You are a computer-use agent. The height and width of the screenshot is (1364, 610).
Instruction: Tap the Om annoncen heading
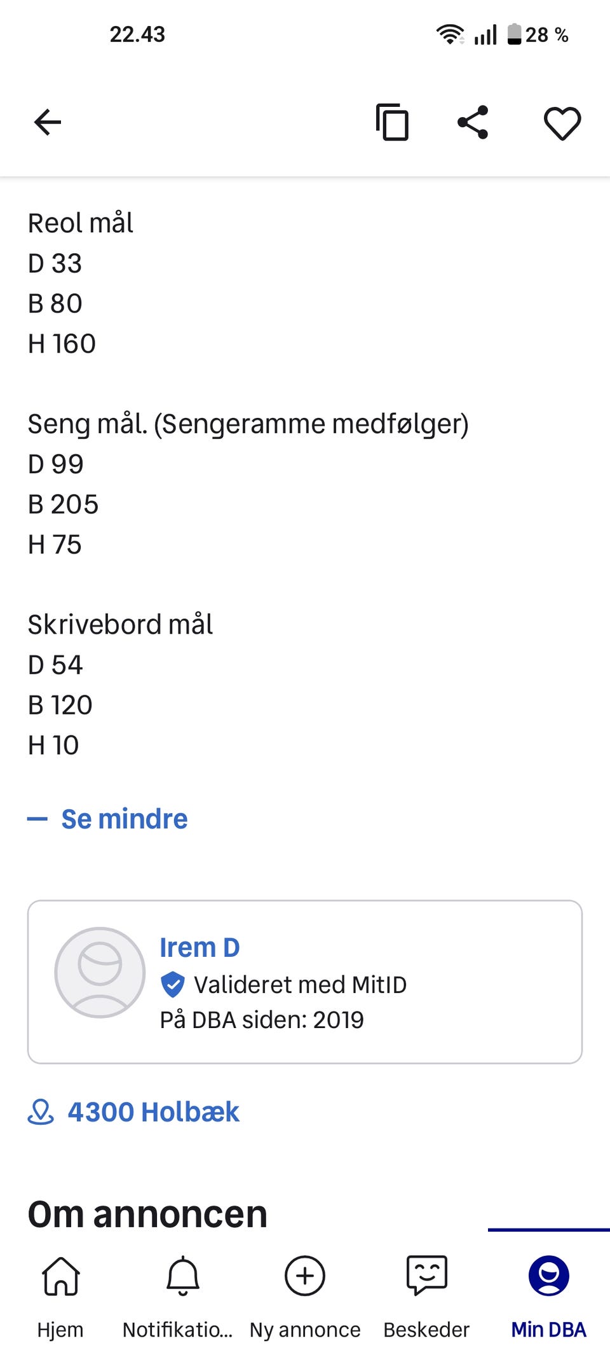147,1214
